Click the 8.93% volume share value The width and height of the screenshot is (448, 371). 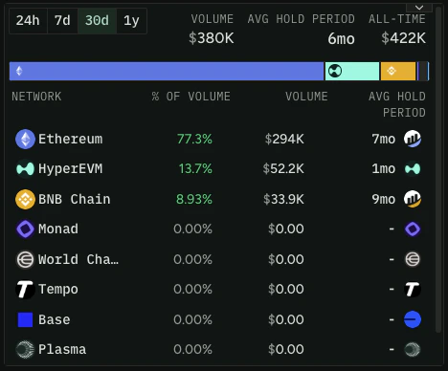point(194,199)
